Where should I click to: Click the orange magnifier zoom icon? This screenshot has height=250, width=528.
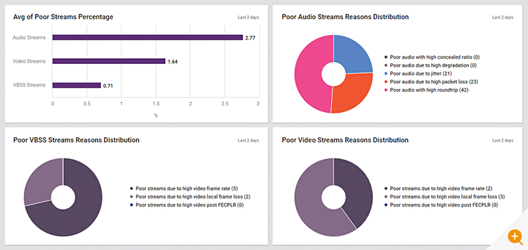tap(515, 237)
